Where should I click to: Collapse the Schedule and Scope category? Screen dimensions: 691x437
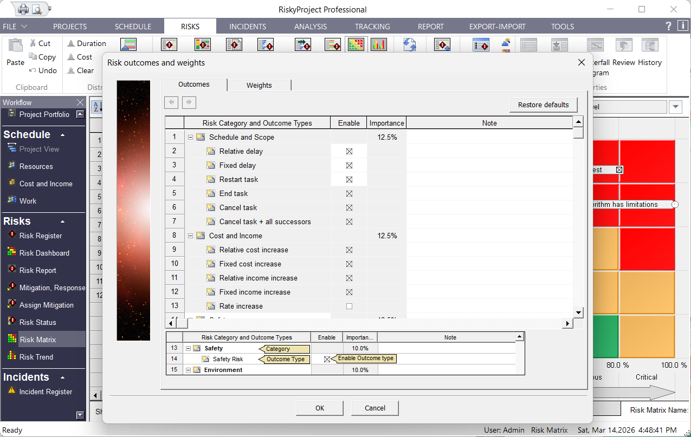[x=191, y=138]
